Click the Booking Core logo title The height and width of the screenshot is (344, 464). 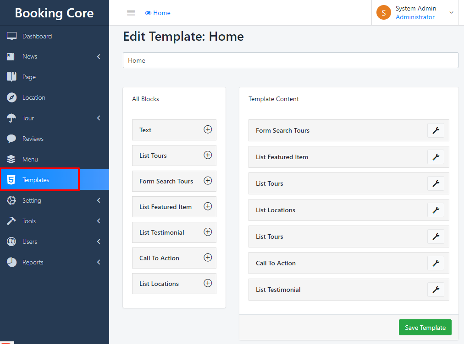pos(54,13)
